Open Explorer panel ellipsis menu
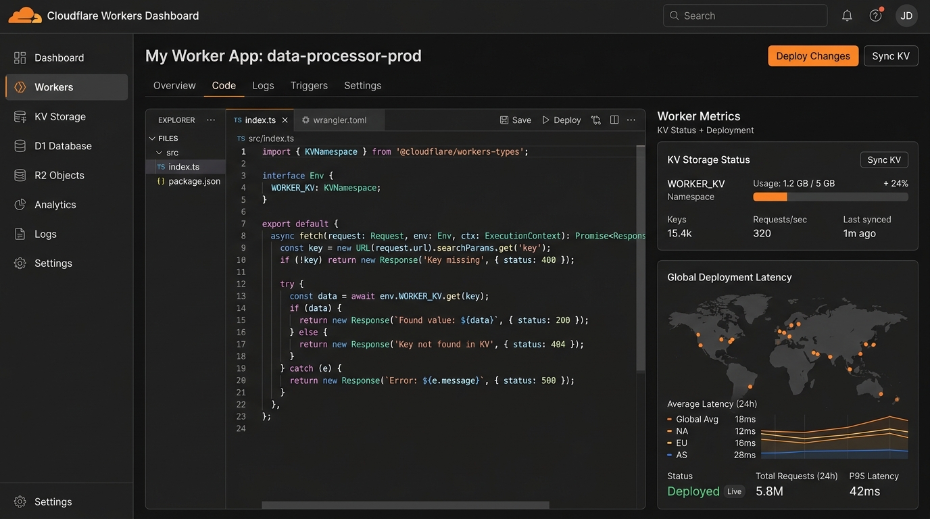 tap(211, 120)
